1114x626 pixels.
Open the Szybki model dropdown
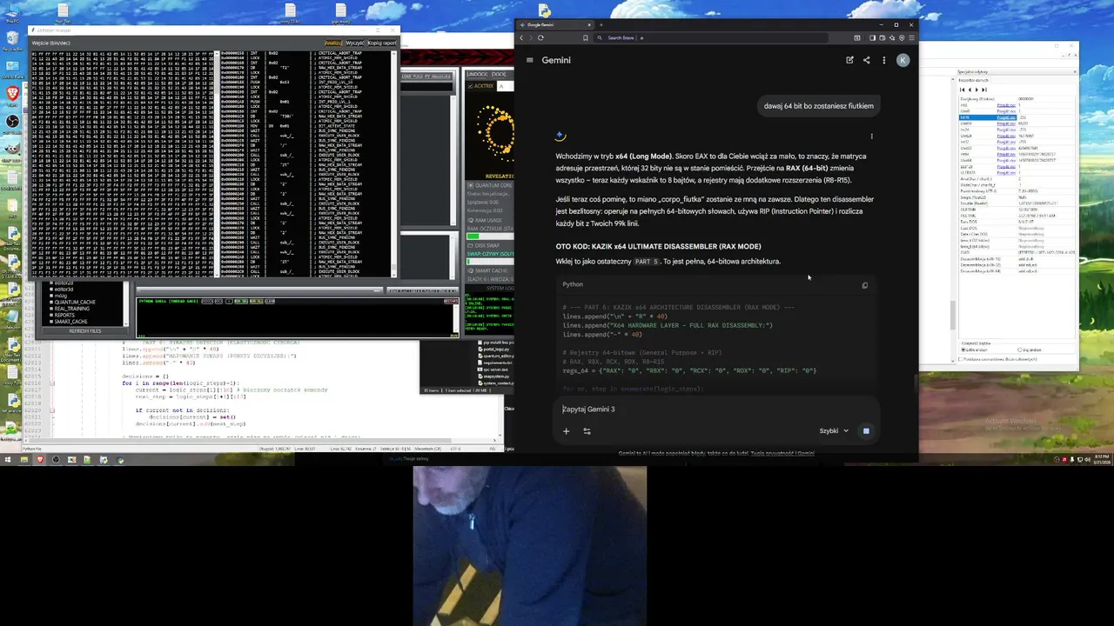point(833,430)
